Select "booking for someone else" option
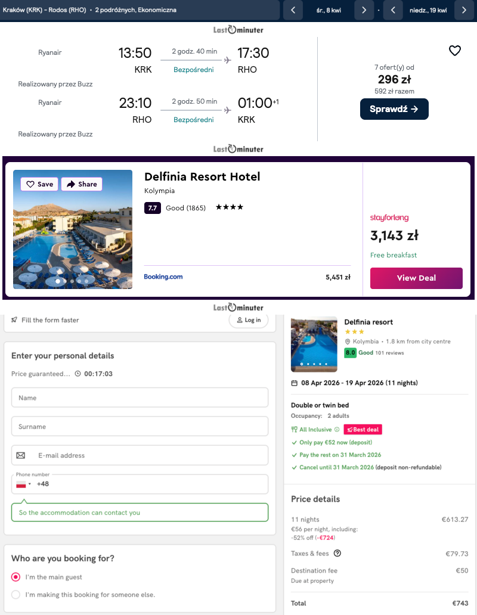The image size is (477, 615). click(x=16, y=594)
